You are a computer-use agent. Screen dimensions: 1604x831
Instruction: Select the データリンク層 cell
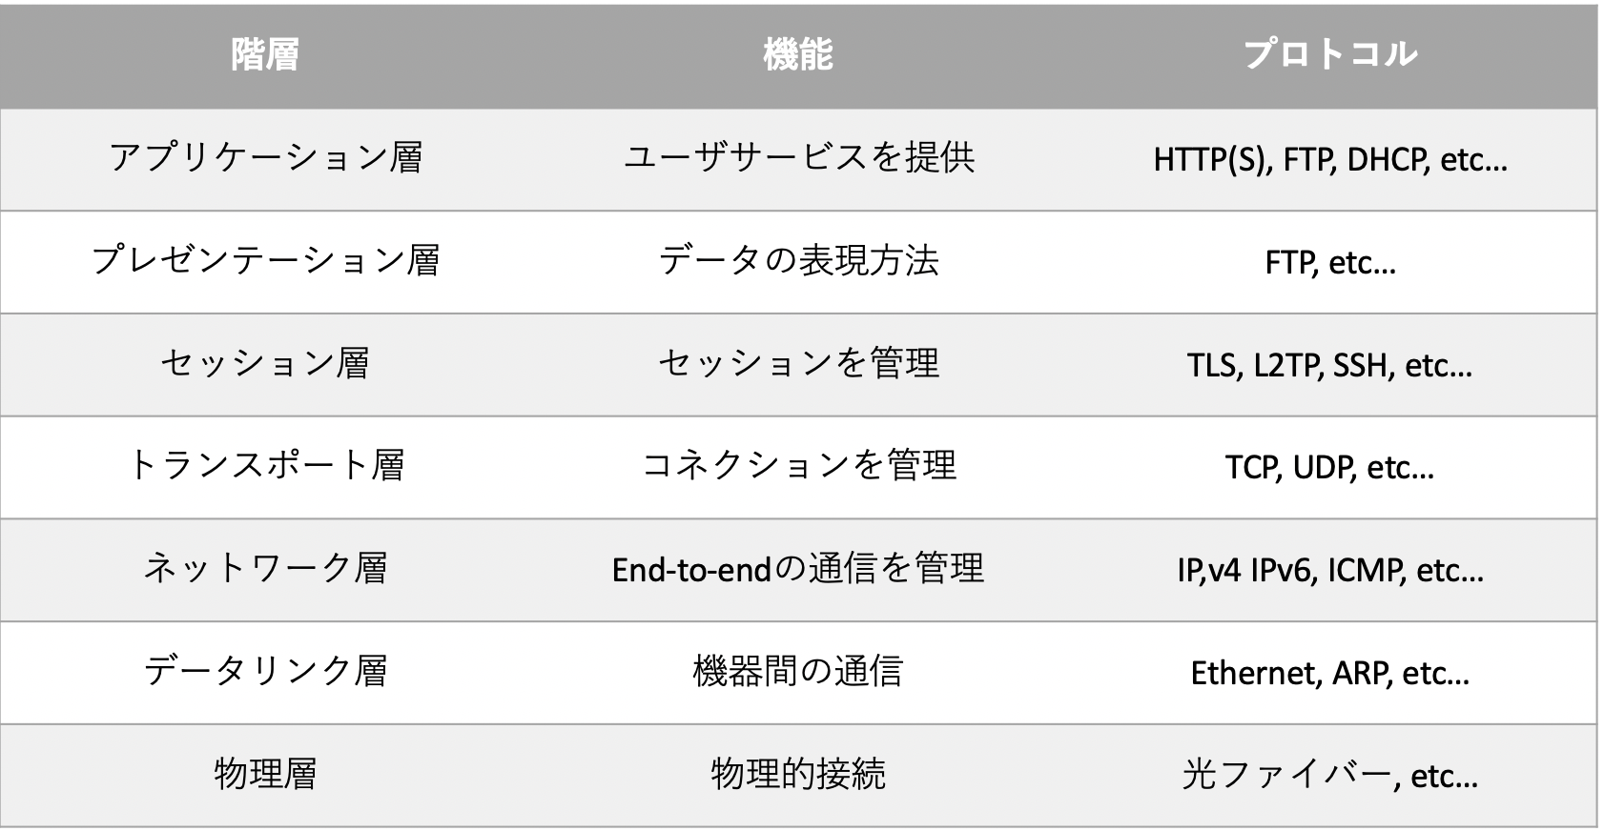point(266,673)
